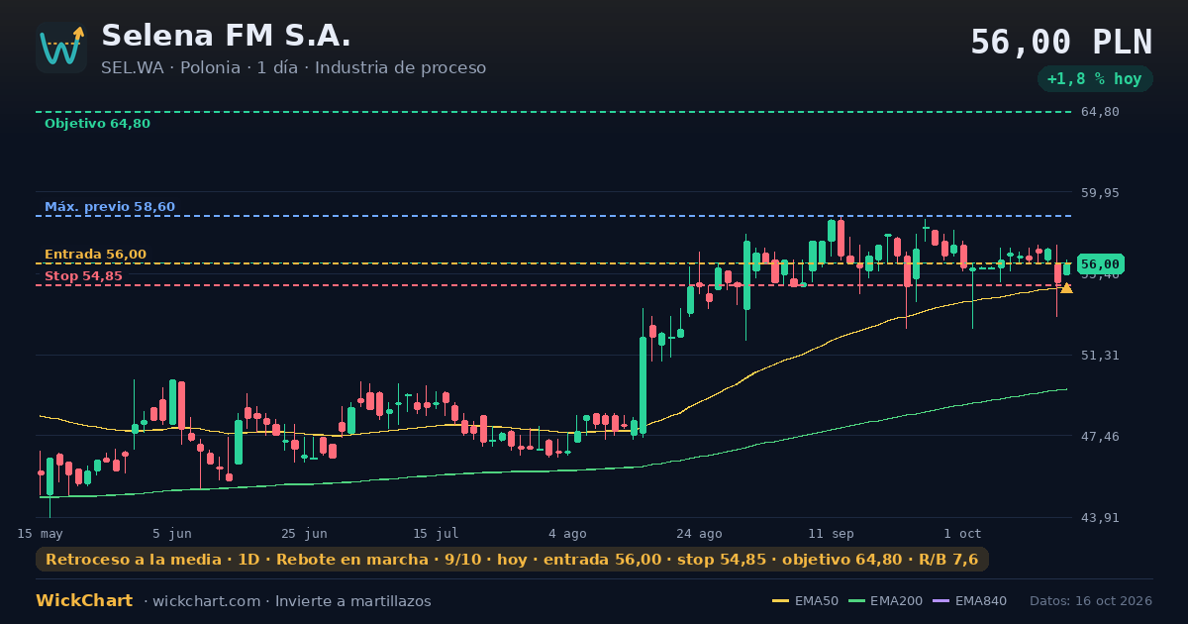Click the green 56,00 current price tag
This screenshot has height=624, width=1188.
point(1100,264)
